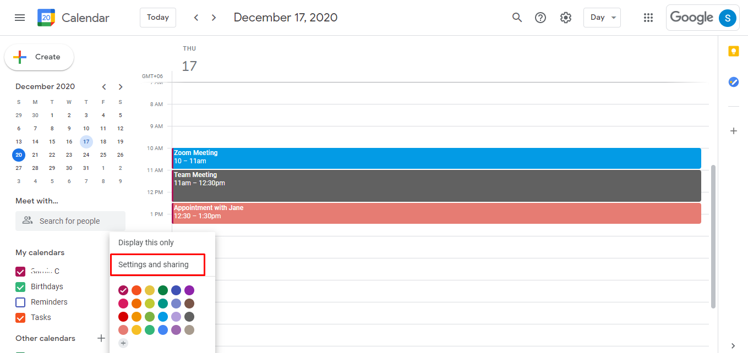Open the Day view dropdown
Image resolution: width=748 pixels, height=353 pixels.
click(x=602, y=17)
